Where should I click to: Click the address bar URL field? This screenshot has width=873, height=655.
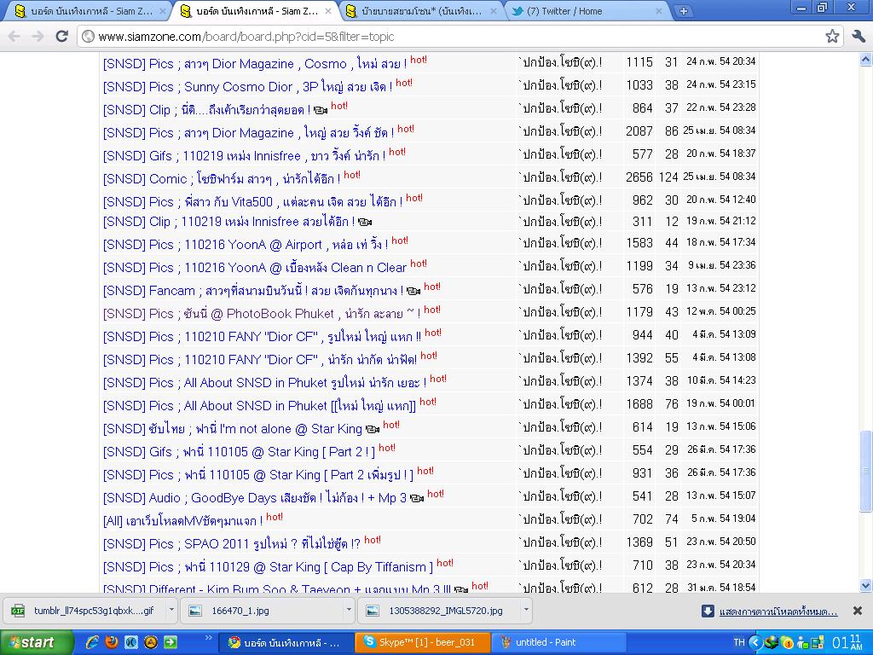click(x=457, y=37)
